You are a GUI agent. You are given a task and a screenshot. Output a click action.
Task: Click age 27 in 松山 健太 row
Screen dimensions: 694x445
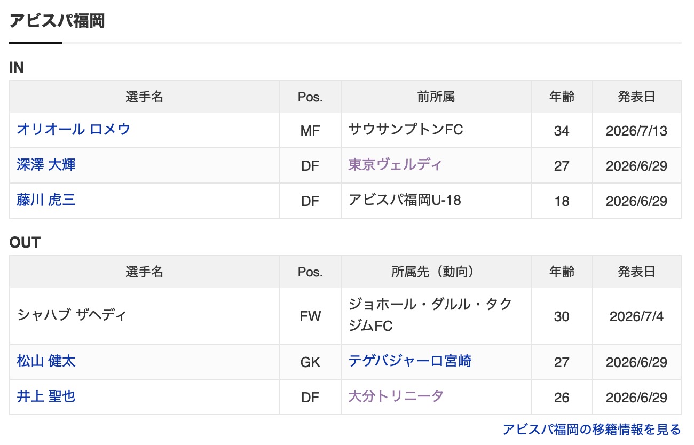point(562,362)
